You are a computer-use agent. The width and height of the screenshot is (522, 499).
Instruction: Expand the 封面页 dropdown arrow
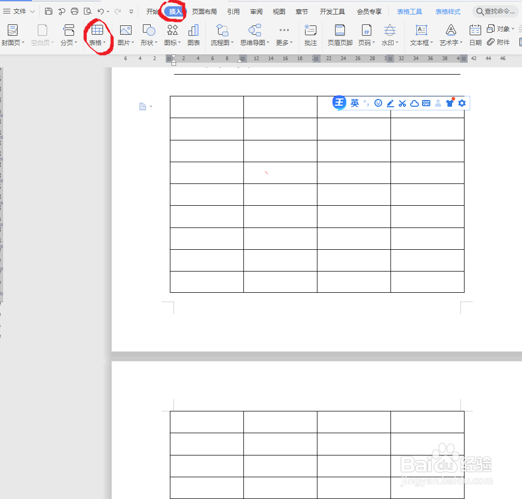[x=23, y=42]
